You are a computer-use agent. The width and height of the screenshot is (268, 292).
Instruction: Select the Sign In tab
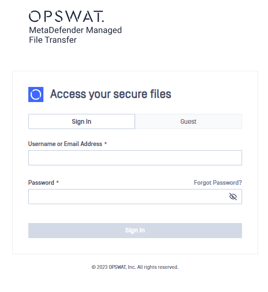[82, 121]
